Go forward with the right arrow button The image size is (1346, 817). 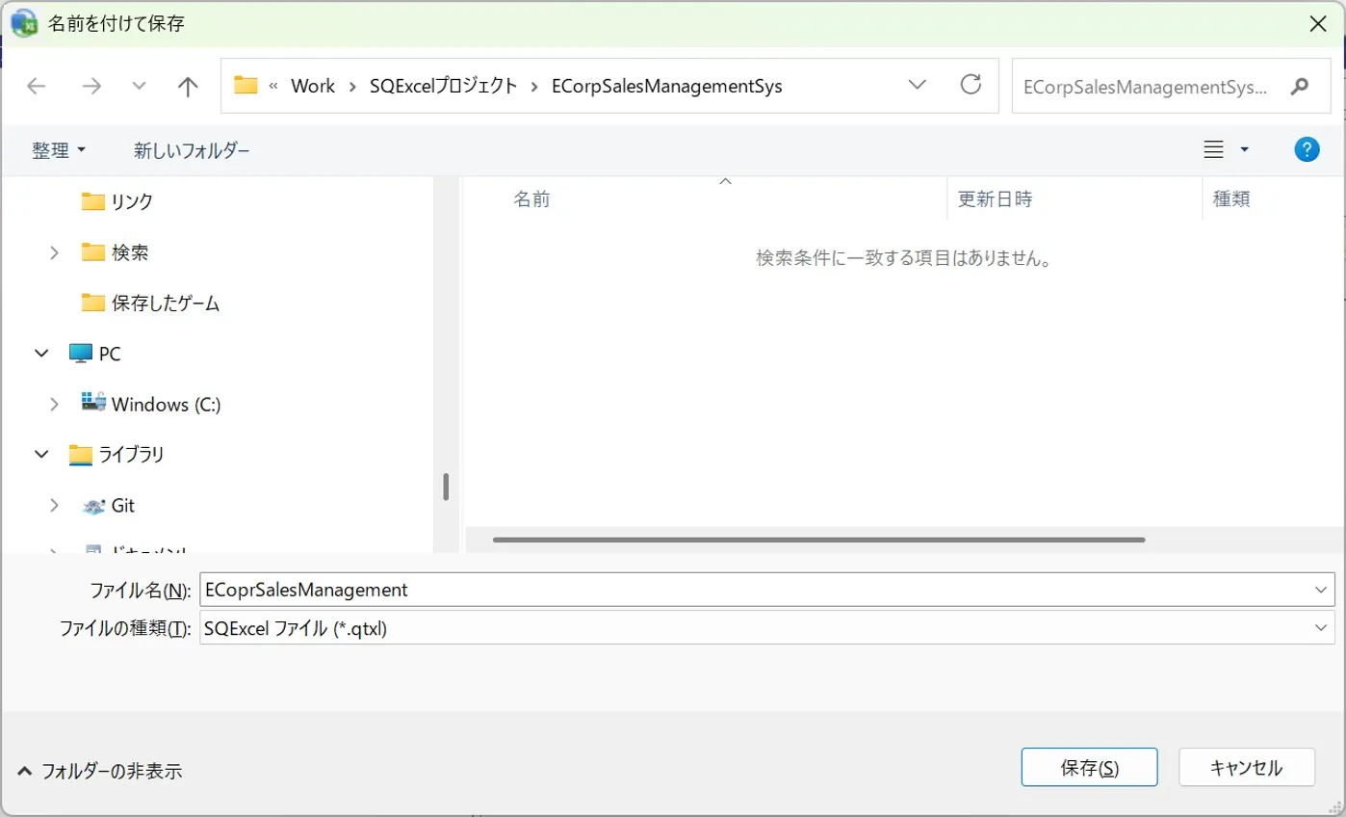pos(91,86)
